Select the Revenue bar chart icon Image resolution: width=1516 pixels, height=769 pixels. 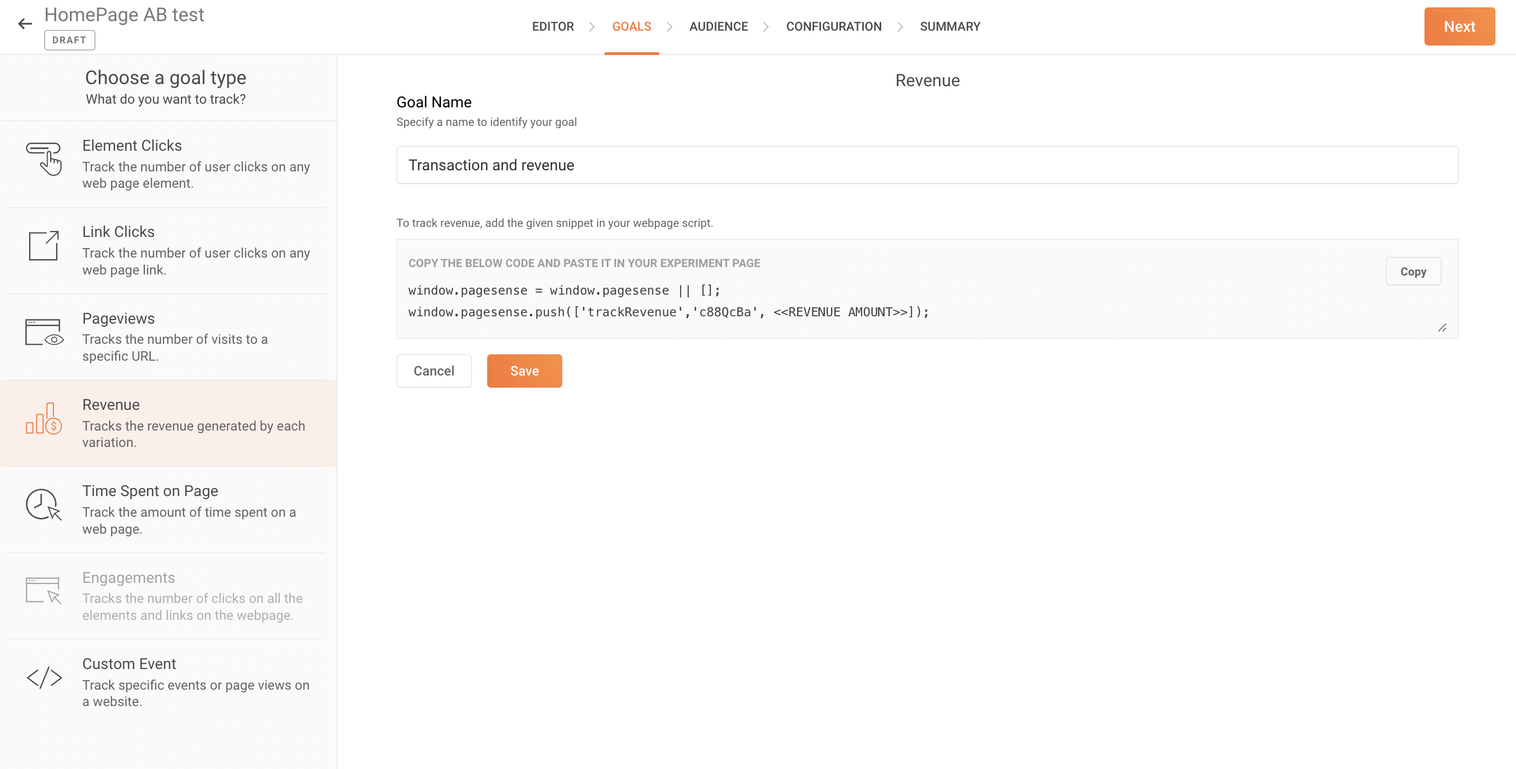44,419
